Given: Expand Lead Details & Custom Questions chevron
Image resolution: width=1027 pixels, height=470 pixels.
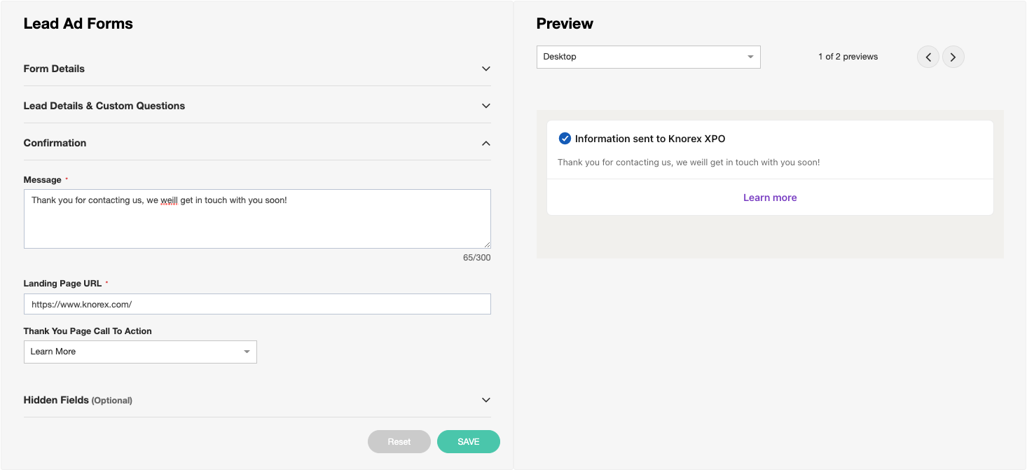Looking at the screenshot, I should coord(485,106).
